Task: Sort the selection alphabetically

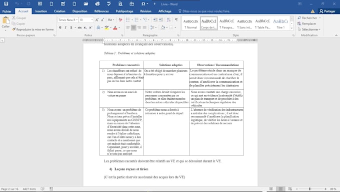Action: pos(168,20)
